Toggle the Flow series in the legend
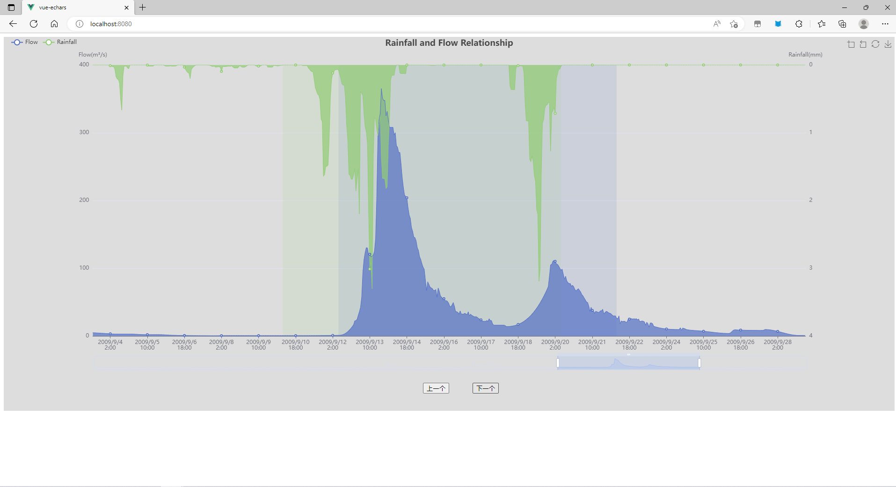The width and height of the screenshot is (896, 487). (x=25, y=42)
